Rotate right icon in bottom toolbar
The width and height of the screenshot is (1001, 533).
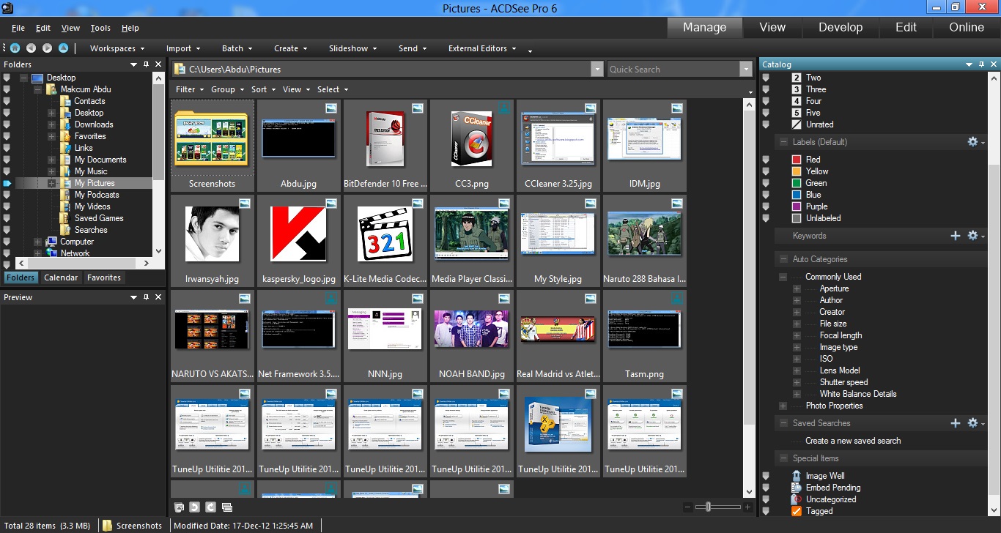point(211,507)
